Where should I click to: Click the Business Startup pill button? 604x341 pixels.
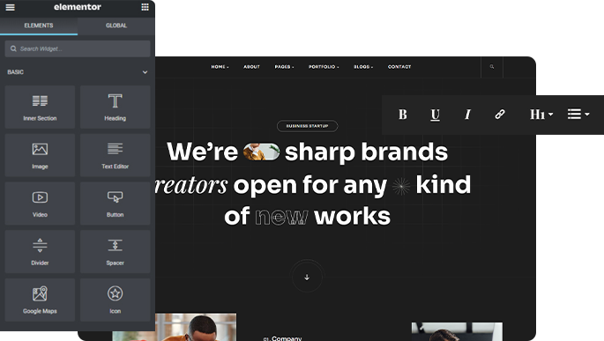point(307,126)
